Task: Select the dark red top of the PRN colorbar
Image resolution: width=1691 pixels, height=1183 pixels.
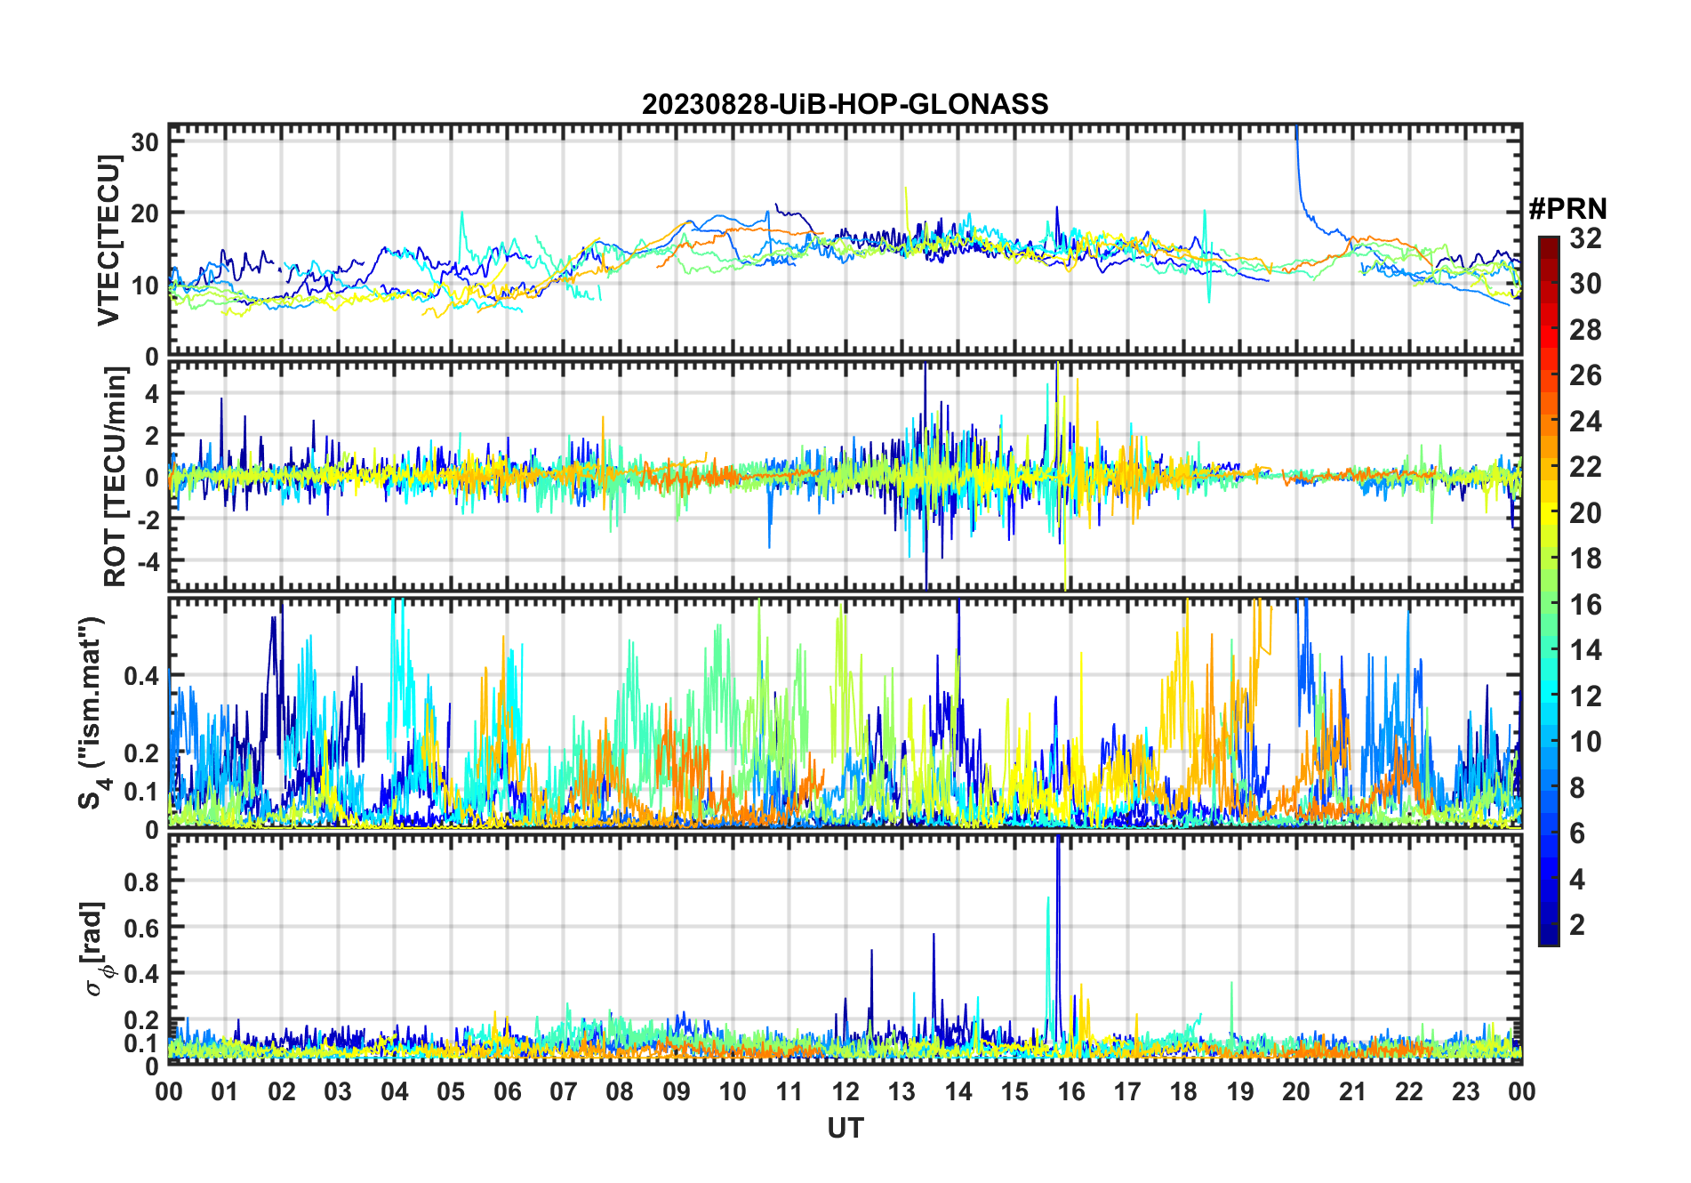Action: pyautogui.click(x=1548, y=242)
